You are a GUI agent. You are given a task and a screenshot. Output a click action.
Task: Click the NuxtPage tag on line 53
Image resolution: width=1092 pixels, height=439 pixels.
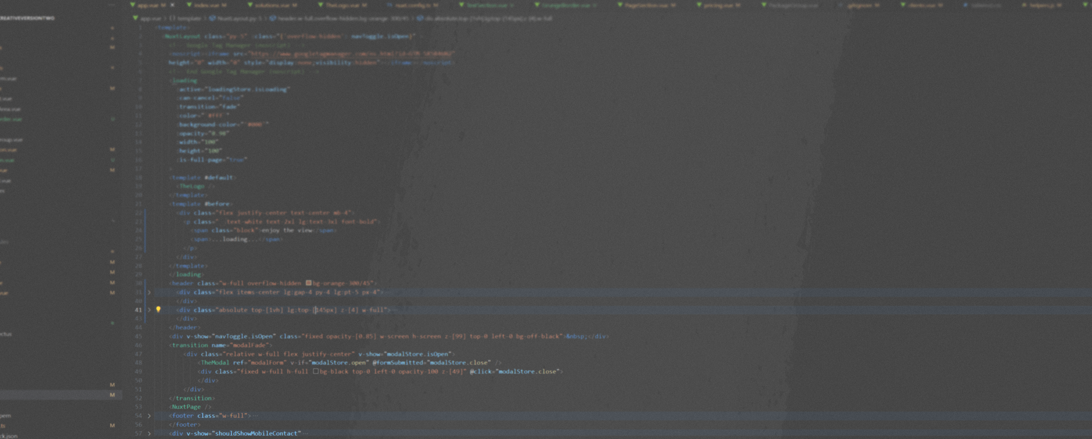(x=186, y=407)
